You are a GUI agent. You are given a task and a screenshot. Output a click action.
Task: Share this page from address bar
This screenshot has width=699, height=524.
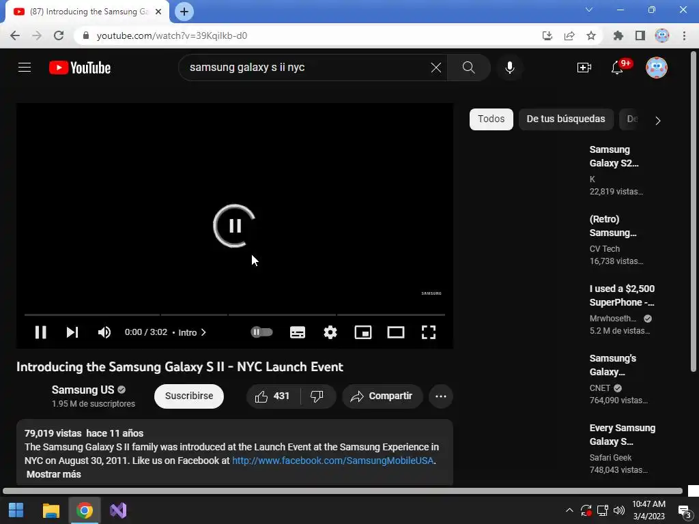tap(569, 35)
